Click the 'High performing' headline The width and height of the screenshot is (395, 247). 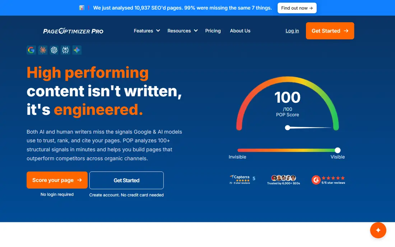tap(88, 73)
